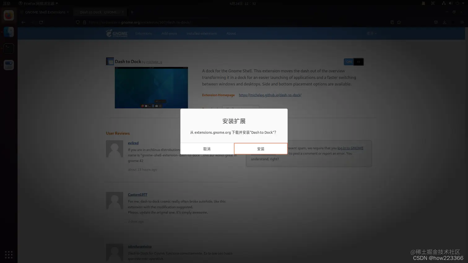Image resolution: width=468 pixels, height=263 pixels.
Task: Open author michele_g profile link
Action: click(x=154, y=62)
